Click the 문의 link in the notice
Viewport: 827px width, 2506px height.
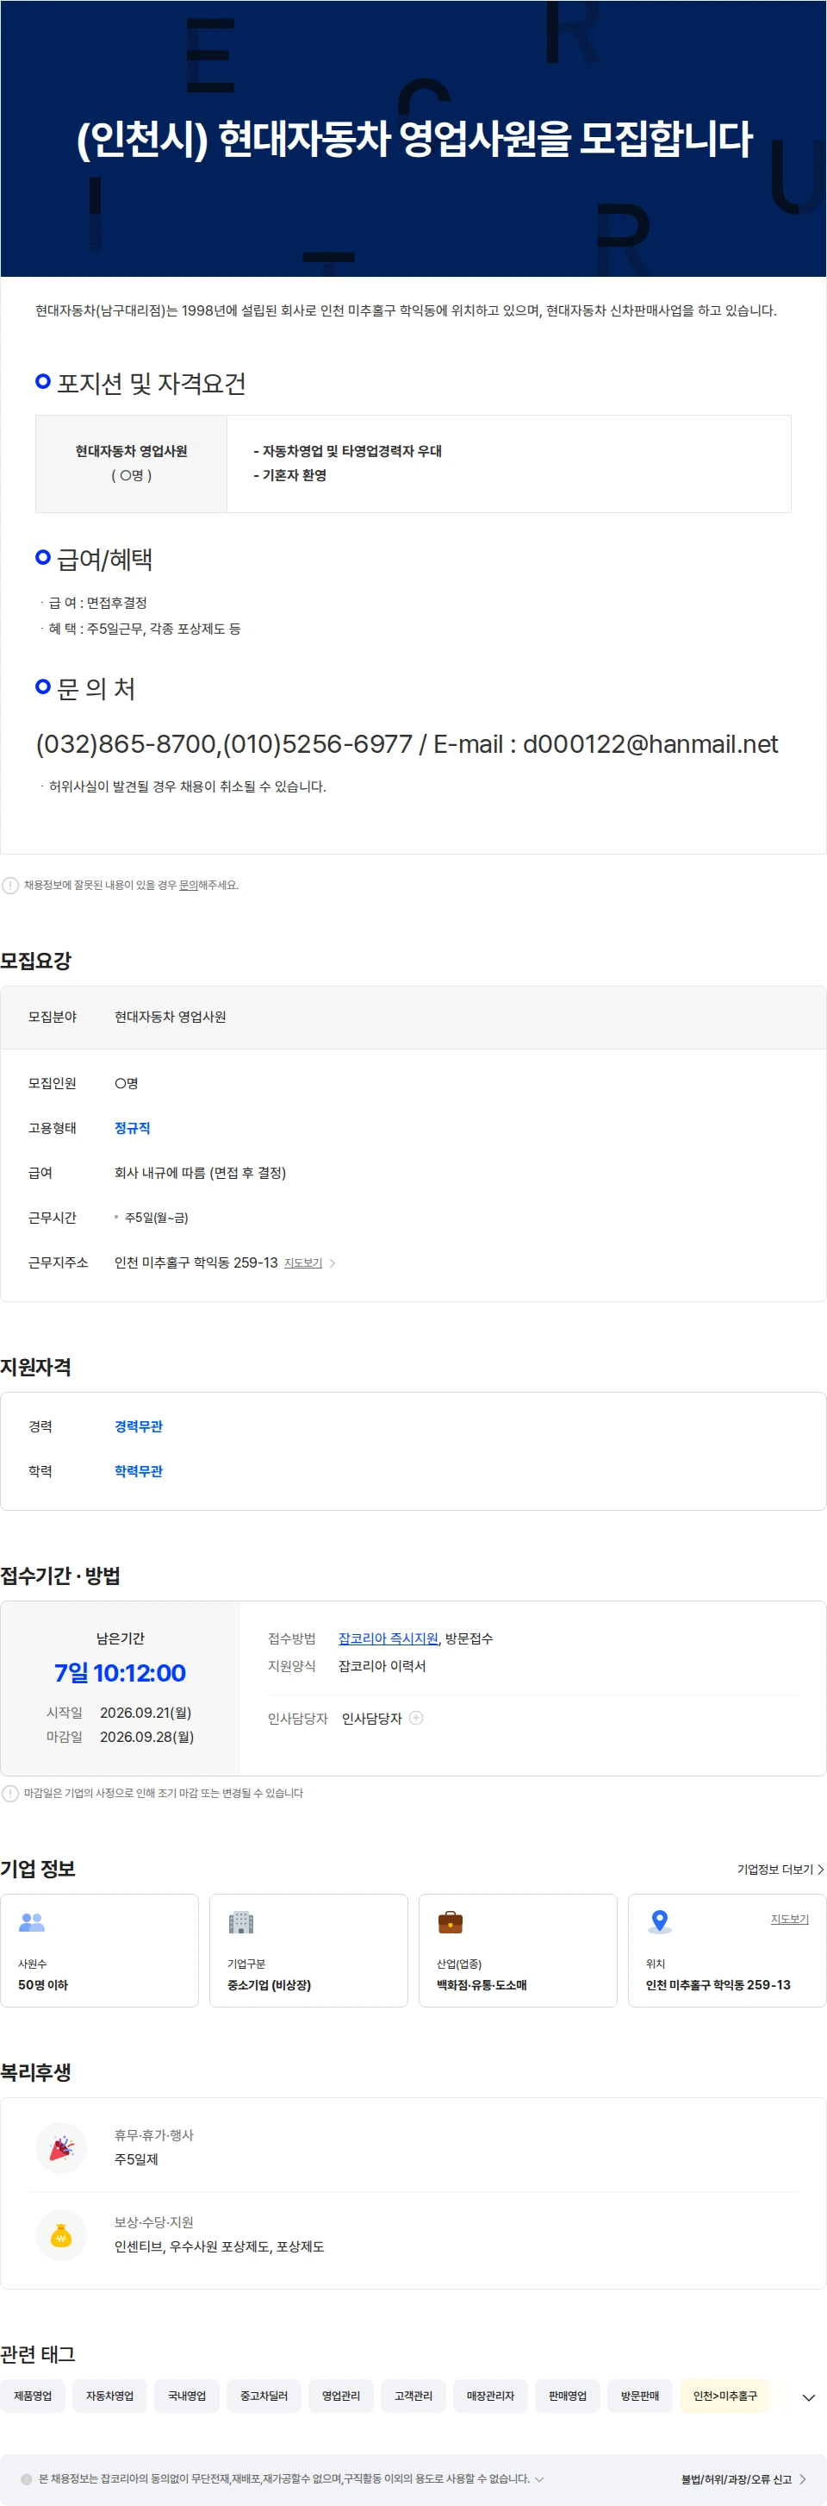[x=188, y=886]
